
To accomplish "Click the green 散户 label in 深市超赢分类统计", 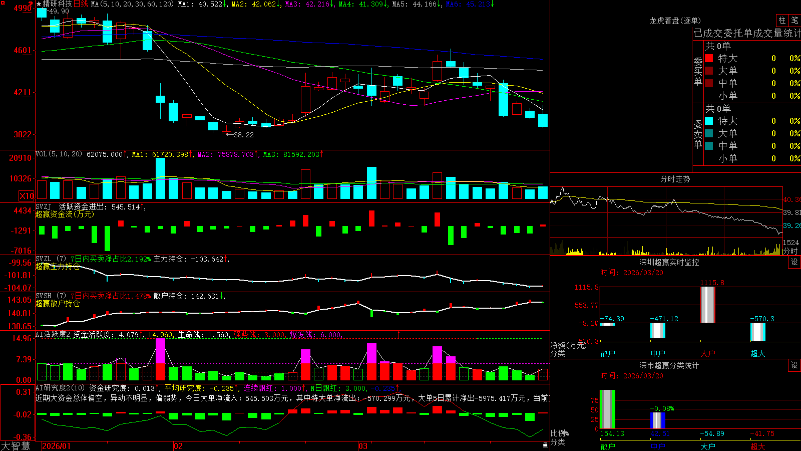I will tap(608, 446).
